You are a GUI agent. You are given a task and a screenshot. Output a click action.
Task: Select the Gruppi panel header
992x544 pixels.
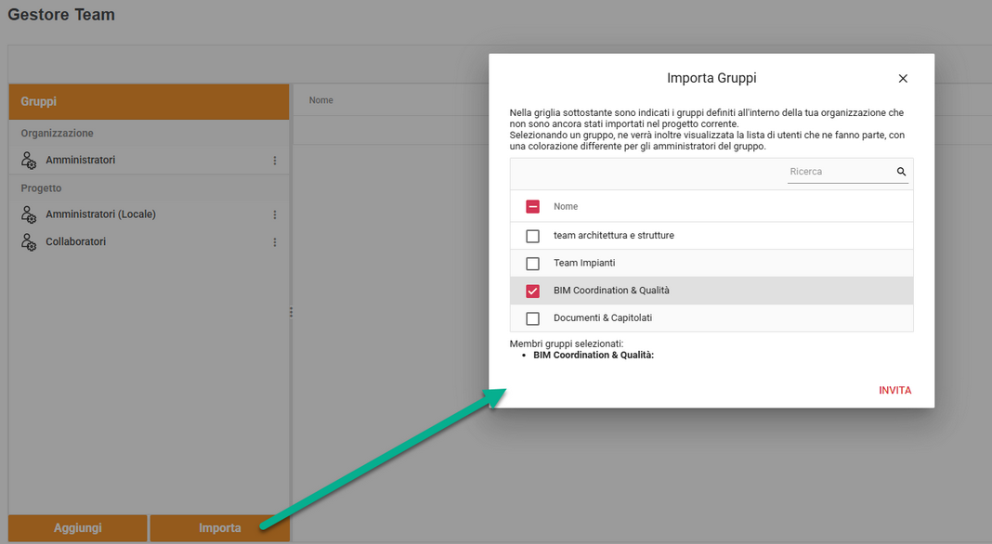point(149,101)
